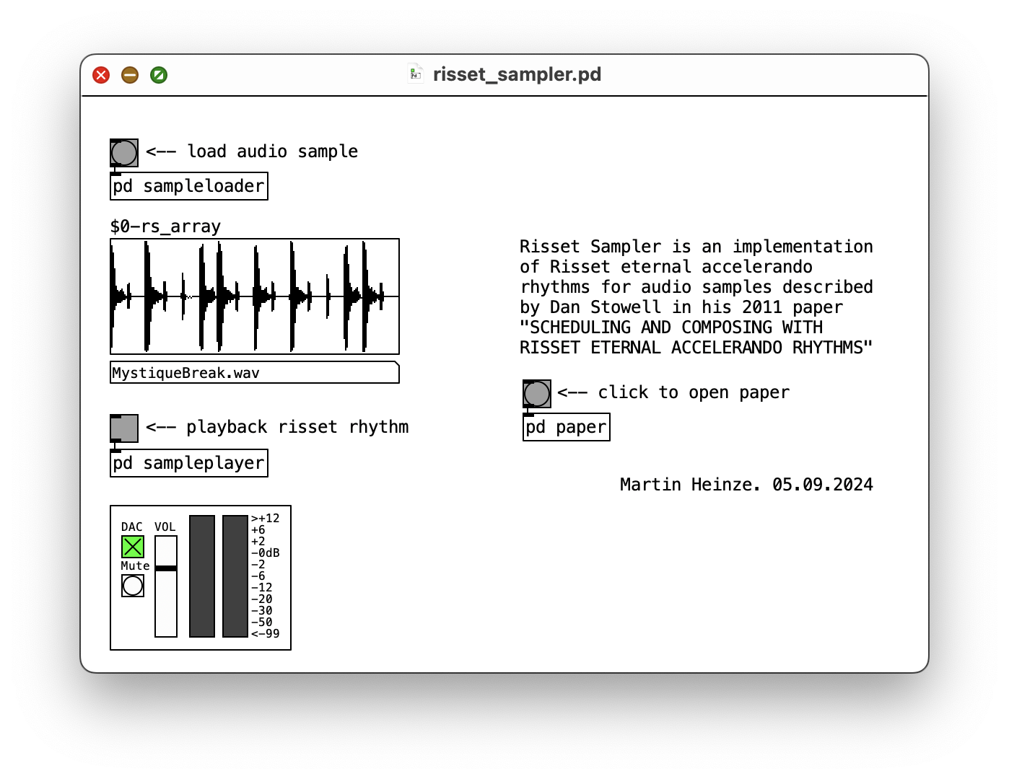The width and height of the screenshot is (1009, 779).
Task: Toggle the green DAC switch
Action: (x=133, y=547)
